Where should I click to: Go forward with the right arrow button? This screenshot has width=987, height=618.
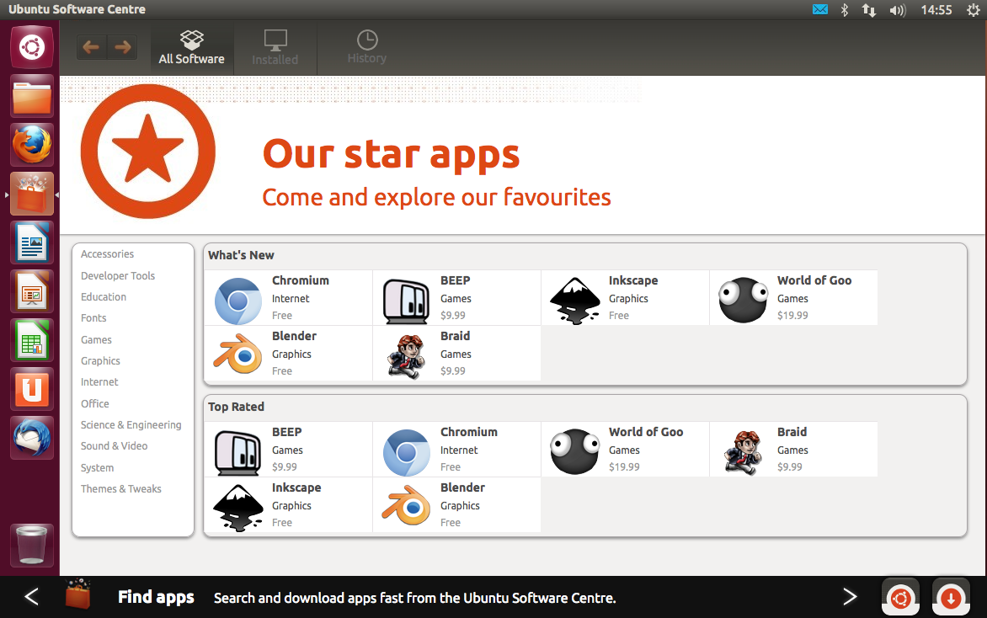tap(123, 47)
